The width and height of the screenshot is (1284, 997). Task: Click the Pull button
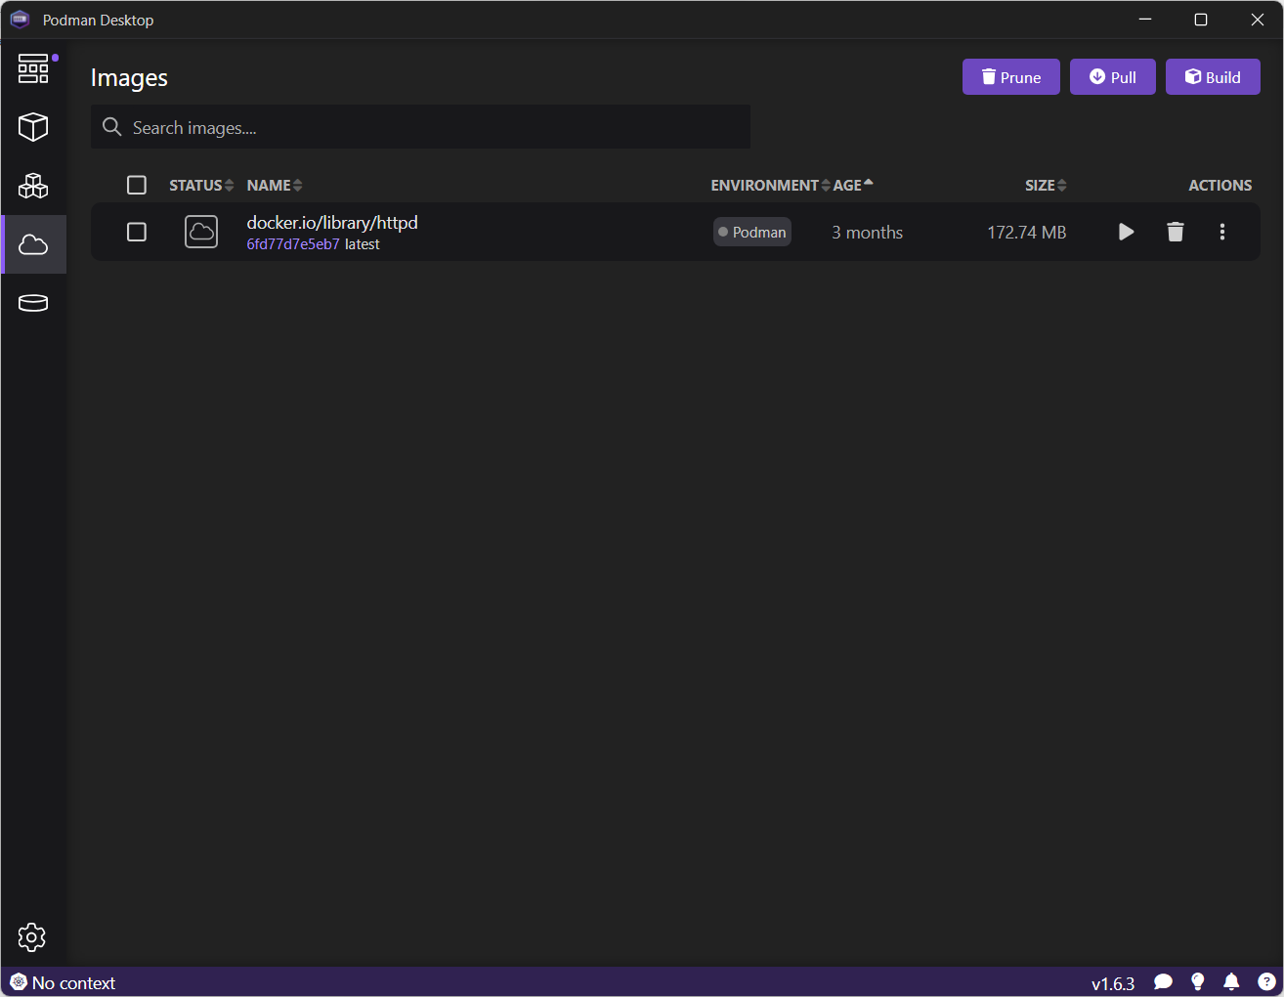pos(1112,77)
